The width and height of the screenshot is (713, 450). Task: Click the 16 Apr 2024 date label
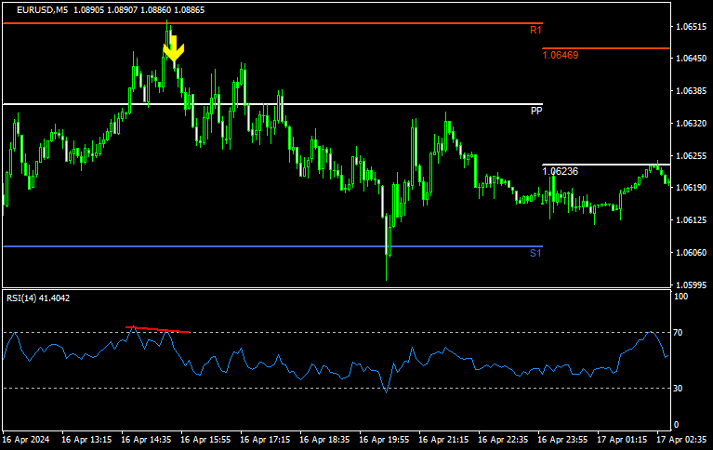(27, 438)
